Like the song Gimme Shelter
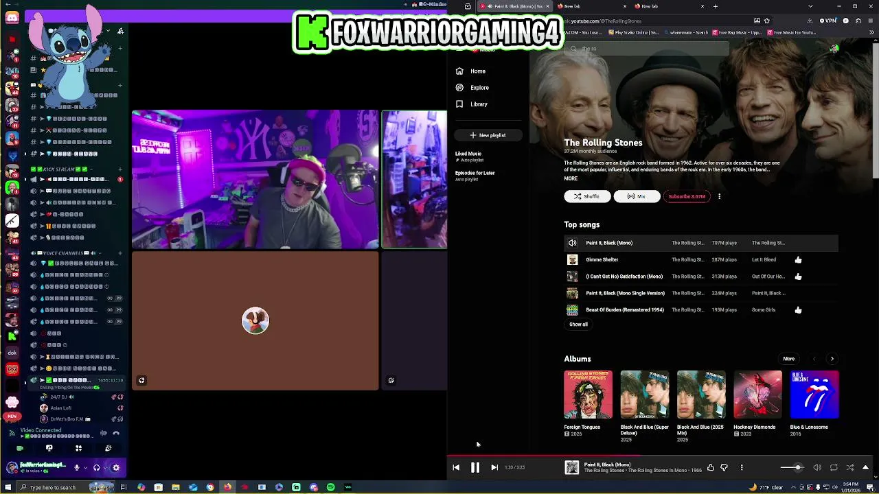This screenshot has height=494, width=879. tap(798, 260)
